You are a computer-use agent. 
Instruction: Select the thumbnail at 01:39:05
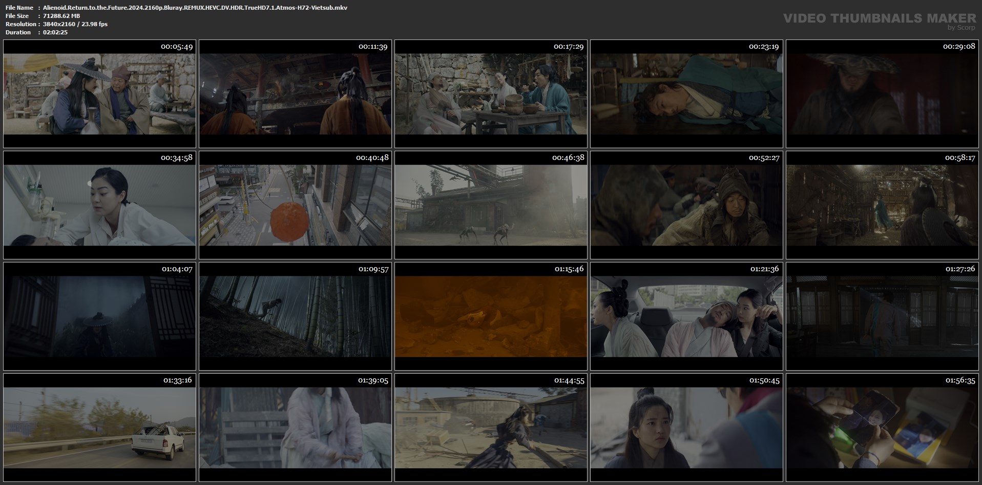[295, 428]
